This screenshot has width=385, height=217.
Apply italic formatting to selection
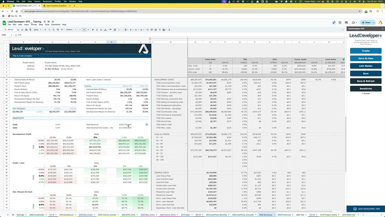(97, 30)
